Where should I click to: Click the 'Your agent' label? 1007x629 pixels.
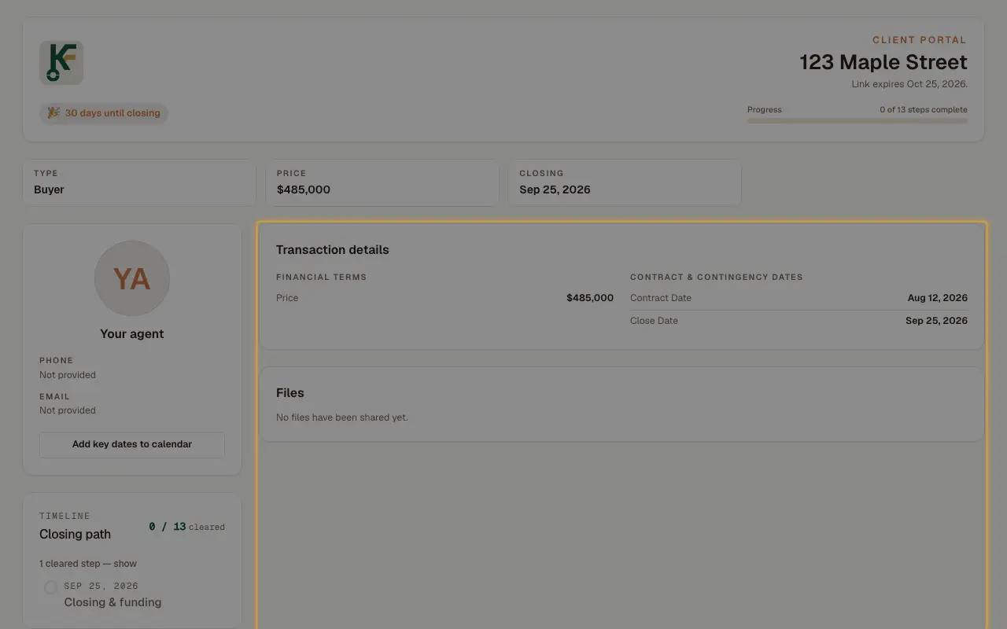132,334
